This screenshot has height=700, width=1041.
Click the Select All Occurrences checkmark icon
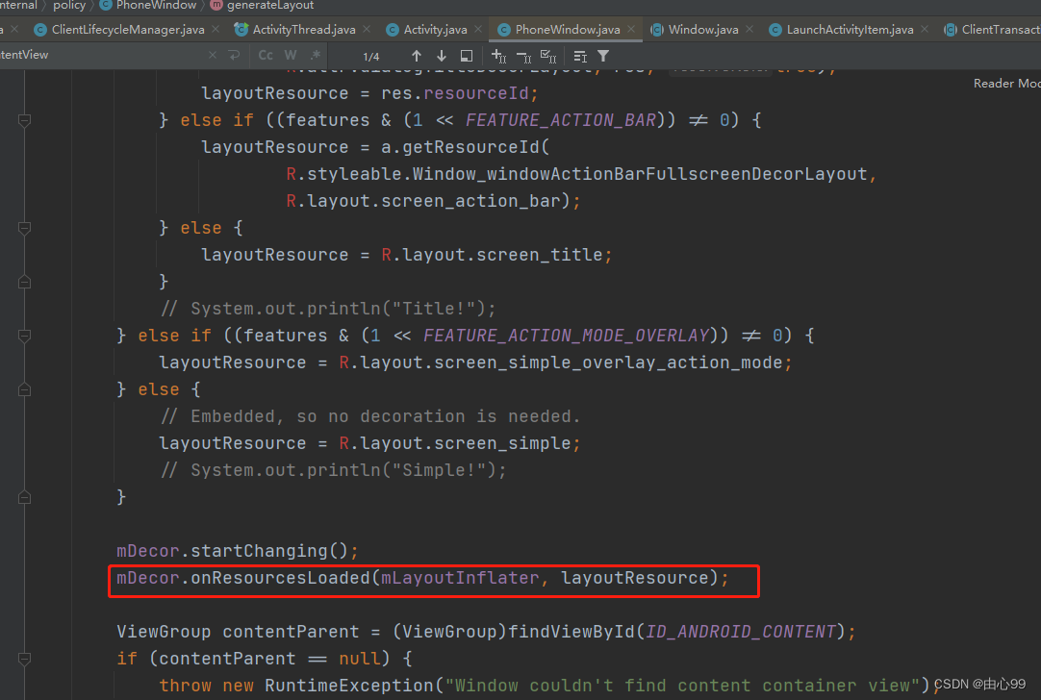[547, 55]
